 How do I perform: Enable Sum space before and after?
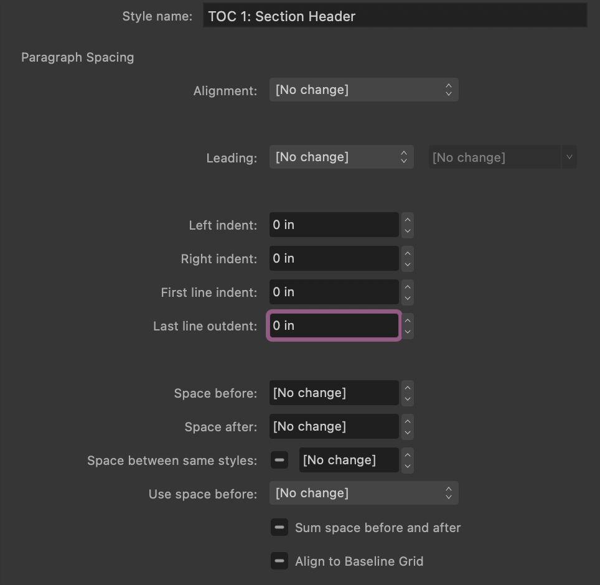pos(279,527)
